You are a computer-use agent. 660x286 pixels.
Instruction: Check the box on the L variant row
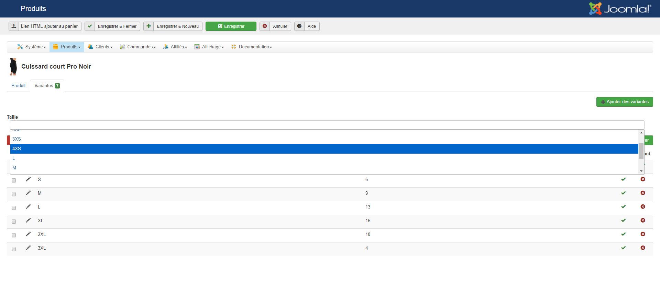pos(14,208)
